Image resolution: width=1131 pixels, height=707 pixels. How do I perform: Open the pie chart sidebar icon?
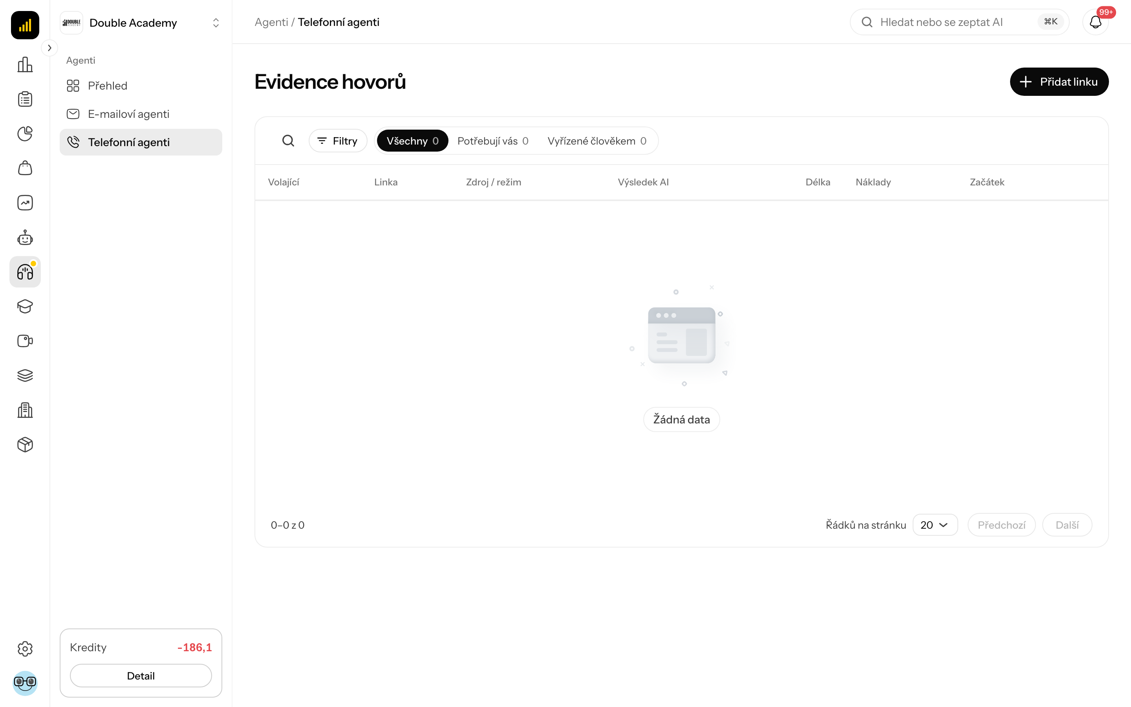[x=25, y=134]
